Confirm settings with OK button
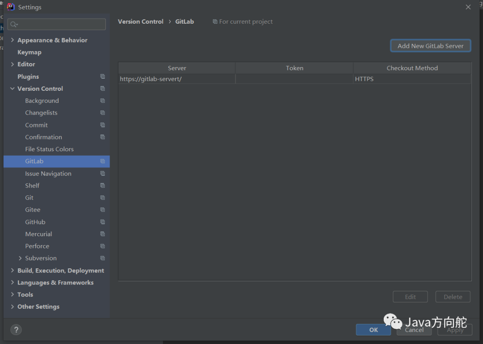 click(373, 330)
